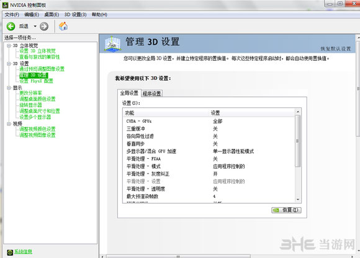Image resolution: width=360 pixels, height=258 pixels.
Task: Click 恢复默认设置 link in header
Action: tap(336, 49)
